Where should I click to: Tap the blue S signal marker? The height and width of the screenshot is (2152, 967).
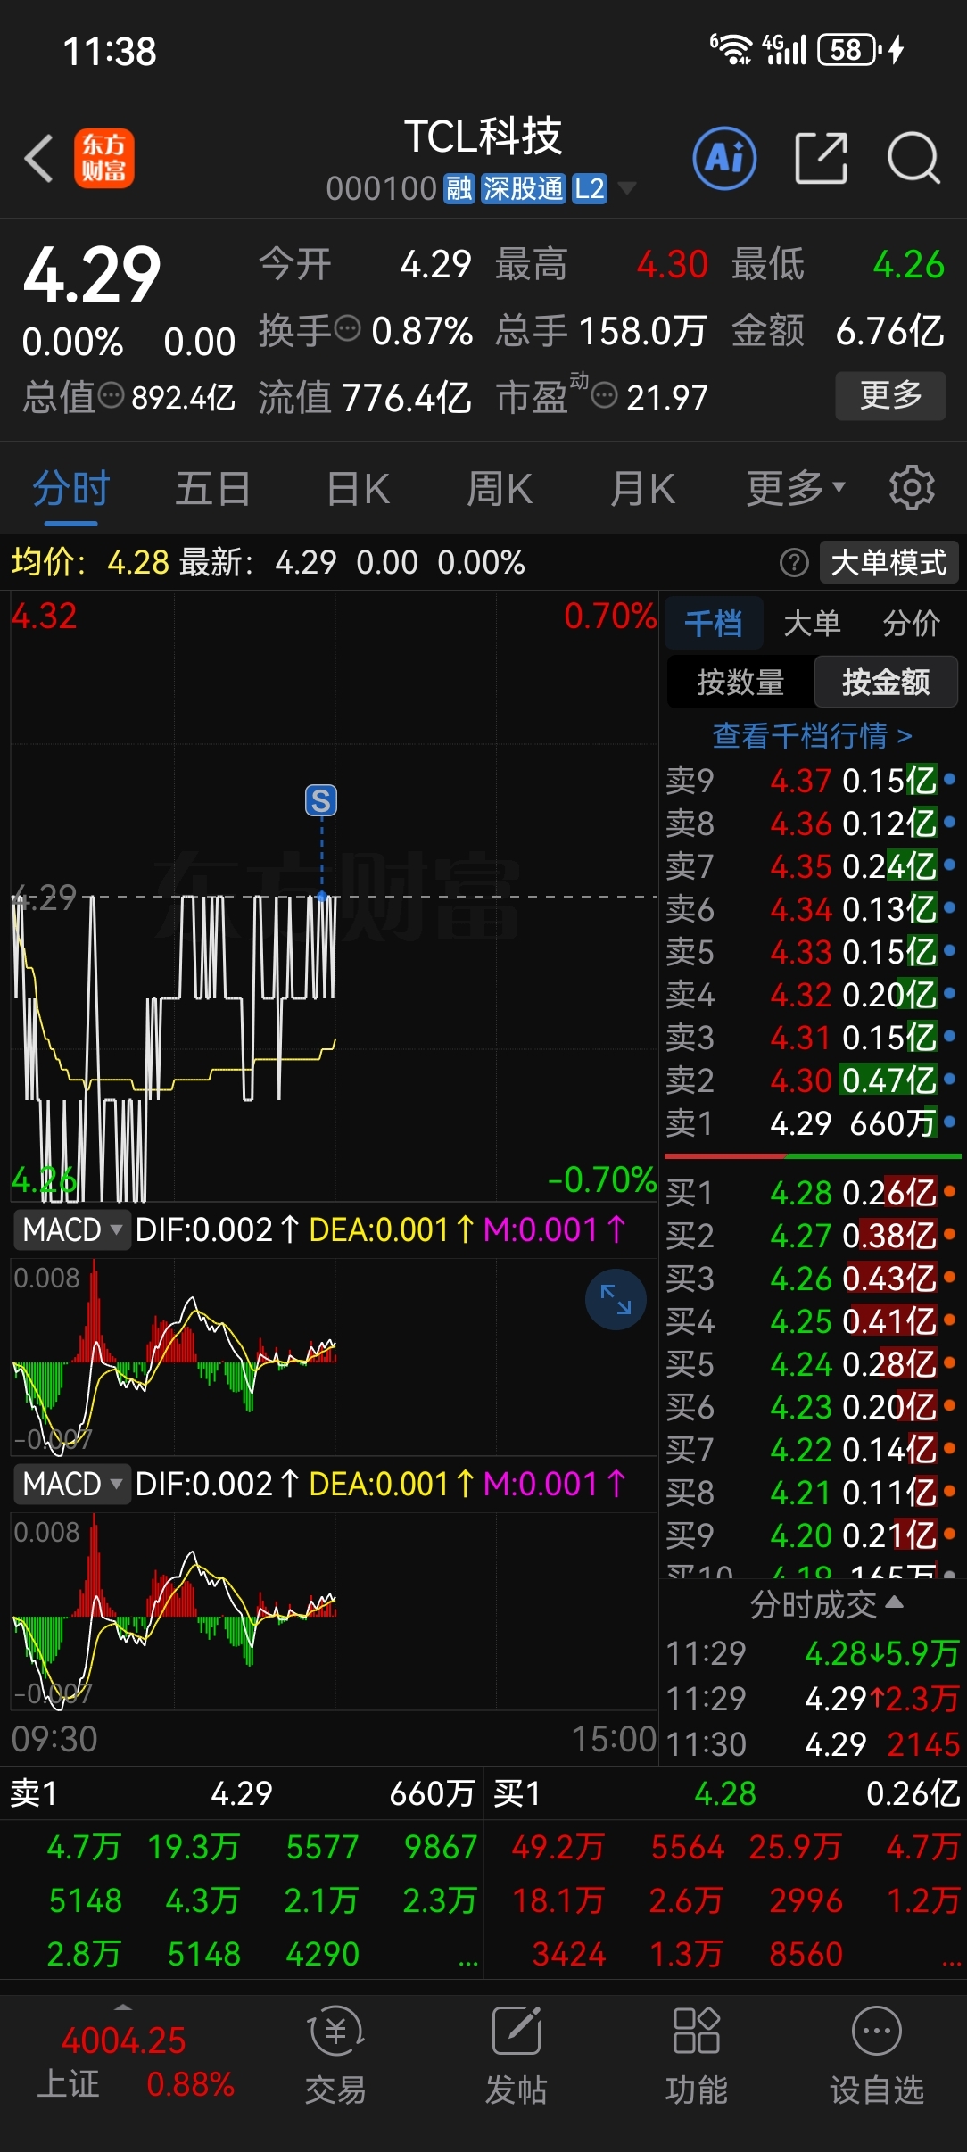coord(321,800)
